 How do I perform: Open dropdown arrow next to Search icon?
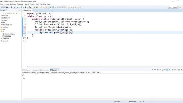pyautogui.click(x=48, y=7)
